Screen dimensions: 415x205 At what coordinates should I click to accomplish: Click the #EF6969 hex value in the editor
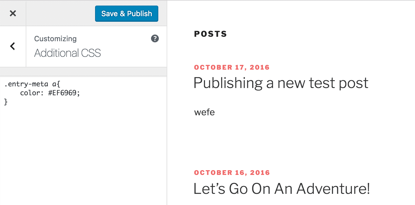pos(63,93)
